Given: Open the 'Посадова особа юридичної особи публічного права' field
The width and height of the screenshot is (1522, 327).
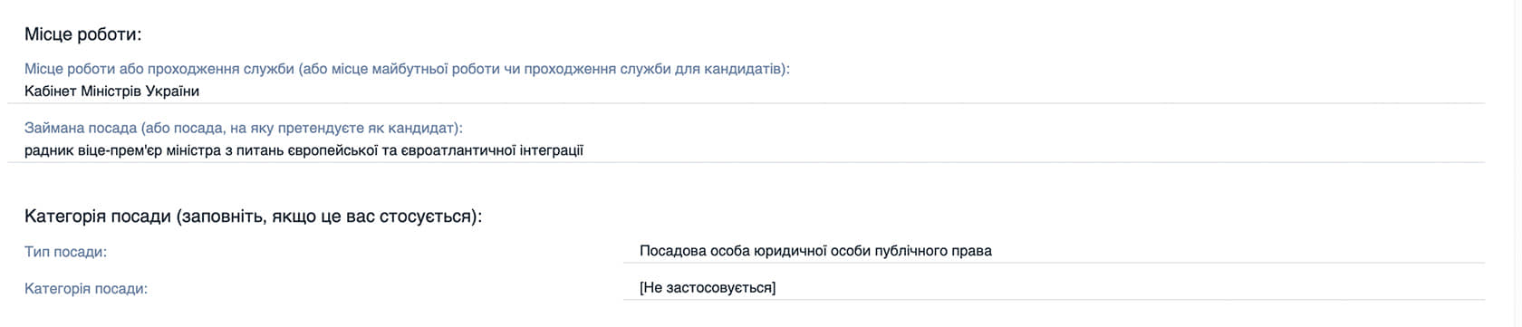Looking at the screenshot, I should tap(815, 251).
